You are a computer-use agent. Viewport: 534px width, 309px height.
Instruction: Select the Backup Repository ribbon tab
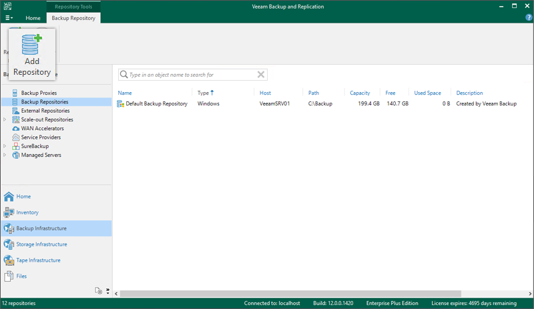[73, 18]
